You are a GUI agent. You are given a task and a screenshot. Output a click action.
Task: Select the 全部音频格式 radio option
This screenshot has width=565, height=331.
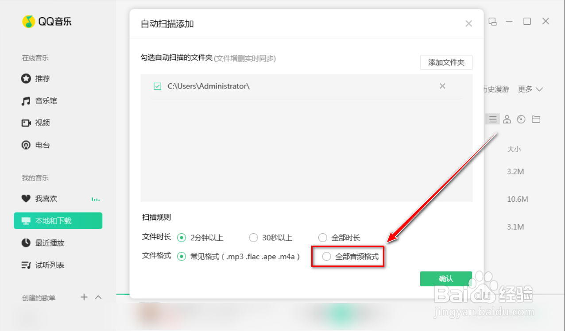[x=326, y=256]
